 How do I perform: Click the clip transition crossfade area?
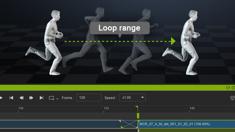[130, 124]
